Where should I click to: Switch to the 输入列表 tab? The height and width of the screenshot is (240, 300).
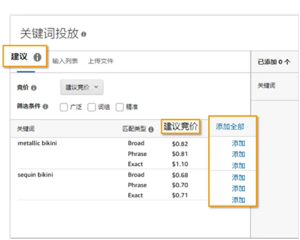[x=65, y=61]
